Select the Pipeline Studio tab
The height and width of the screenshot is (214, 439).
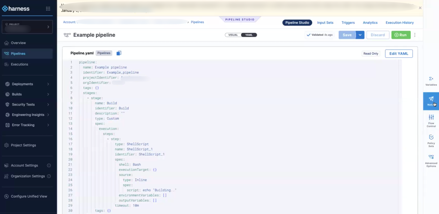point(297,23)
